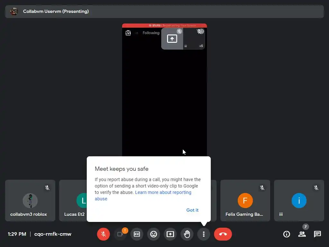329x247 pixels.
Task: Select the collabvm3 roblox participant tile
Action: (30, 200)
